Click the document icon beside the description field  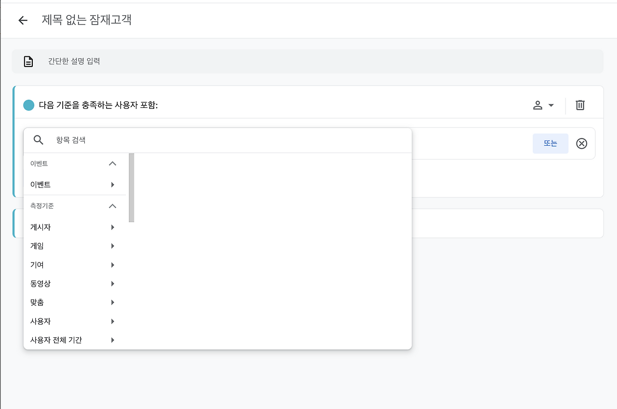coord(28,61)
